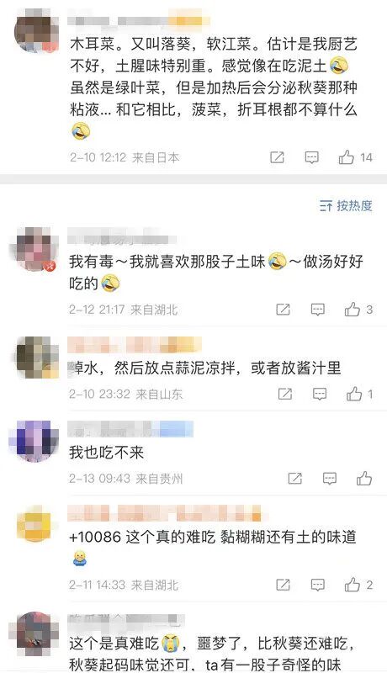
Task: Open username above 焯水 comment
Action: 135,345
